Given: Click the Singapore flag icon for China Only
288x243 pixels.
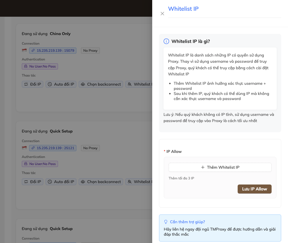Looking at the screenshot, I should tap(24, 51).
